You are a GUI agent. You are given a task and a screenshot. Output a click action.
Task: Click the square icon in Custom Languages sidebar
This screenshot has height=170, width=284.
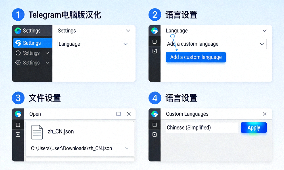[154, 125]
